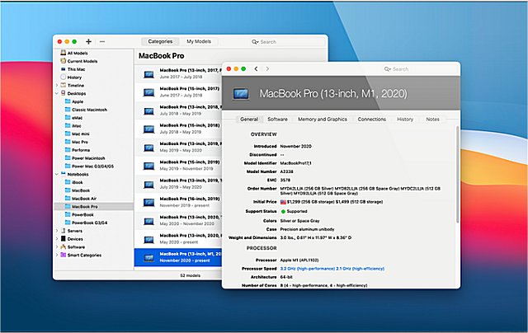Image resolution: width=528 pixels, height=333 pixels.
Task: Switch to the Connections tab
Action: tap(372, 119)
